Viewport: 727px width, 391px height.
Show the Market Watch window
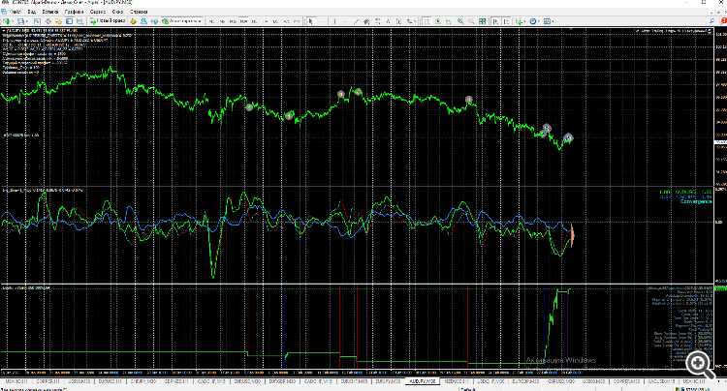[37, 21]
